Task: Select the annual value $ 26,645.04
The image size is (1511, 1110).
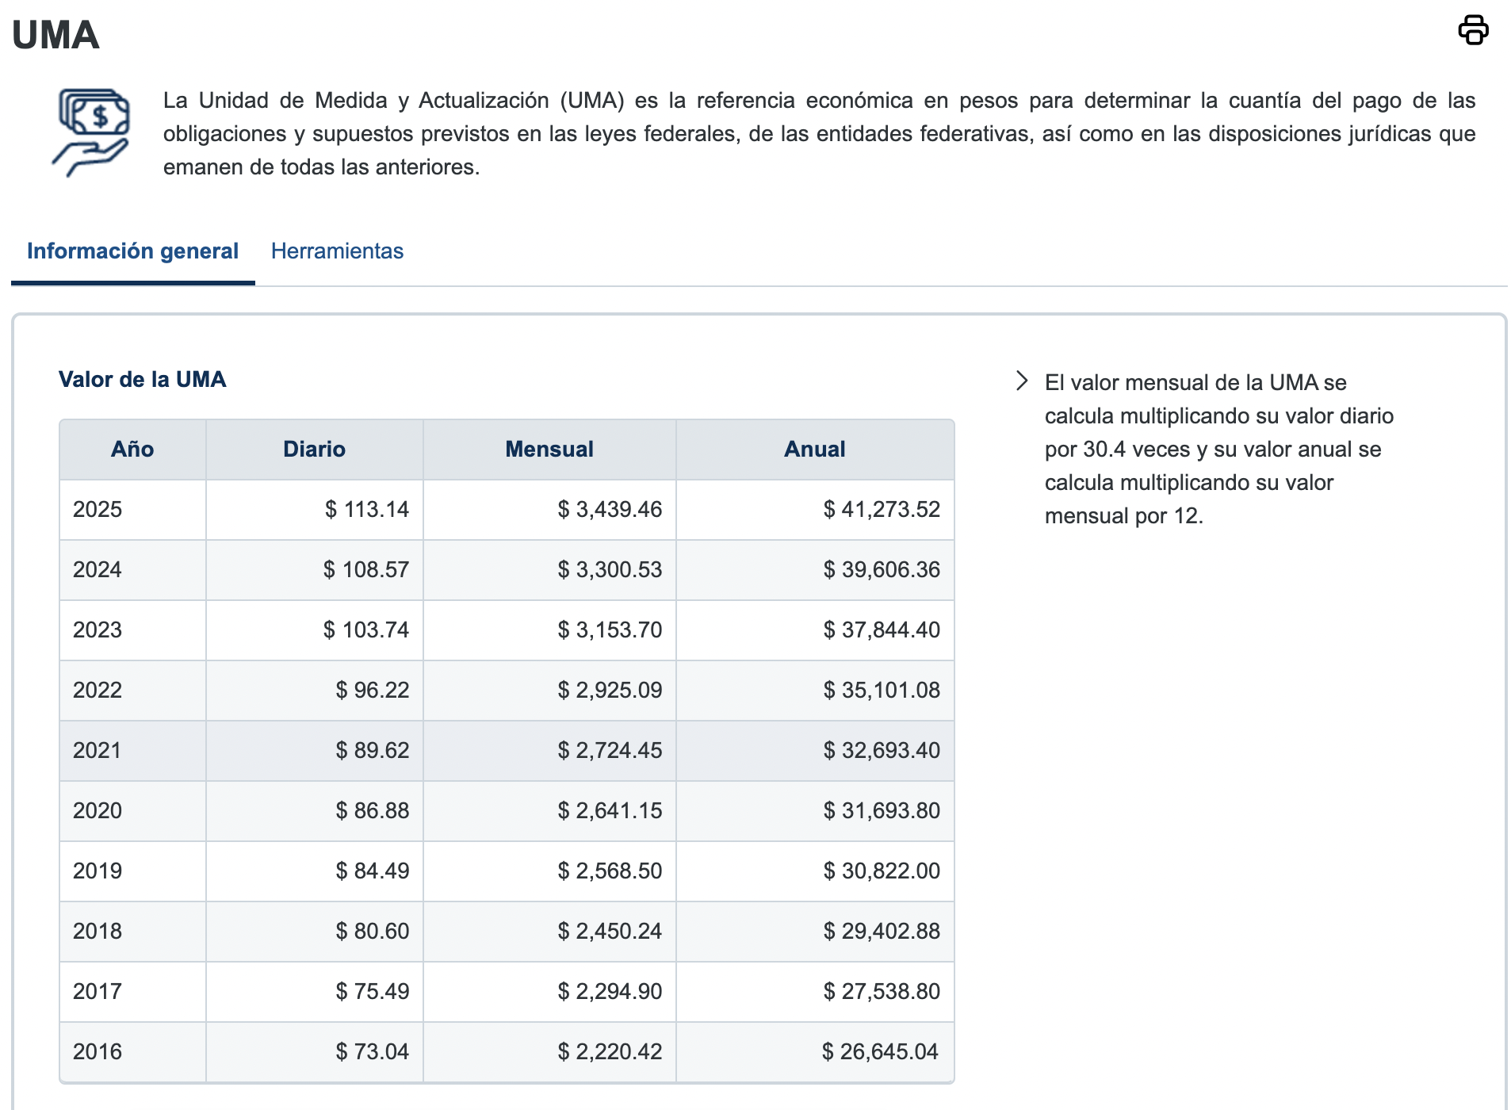Action: click(x=880, y=1052)
